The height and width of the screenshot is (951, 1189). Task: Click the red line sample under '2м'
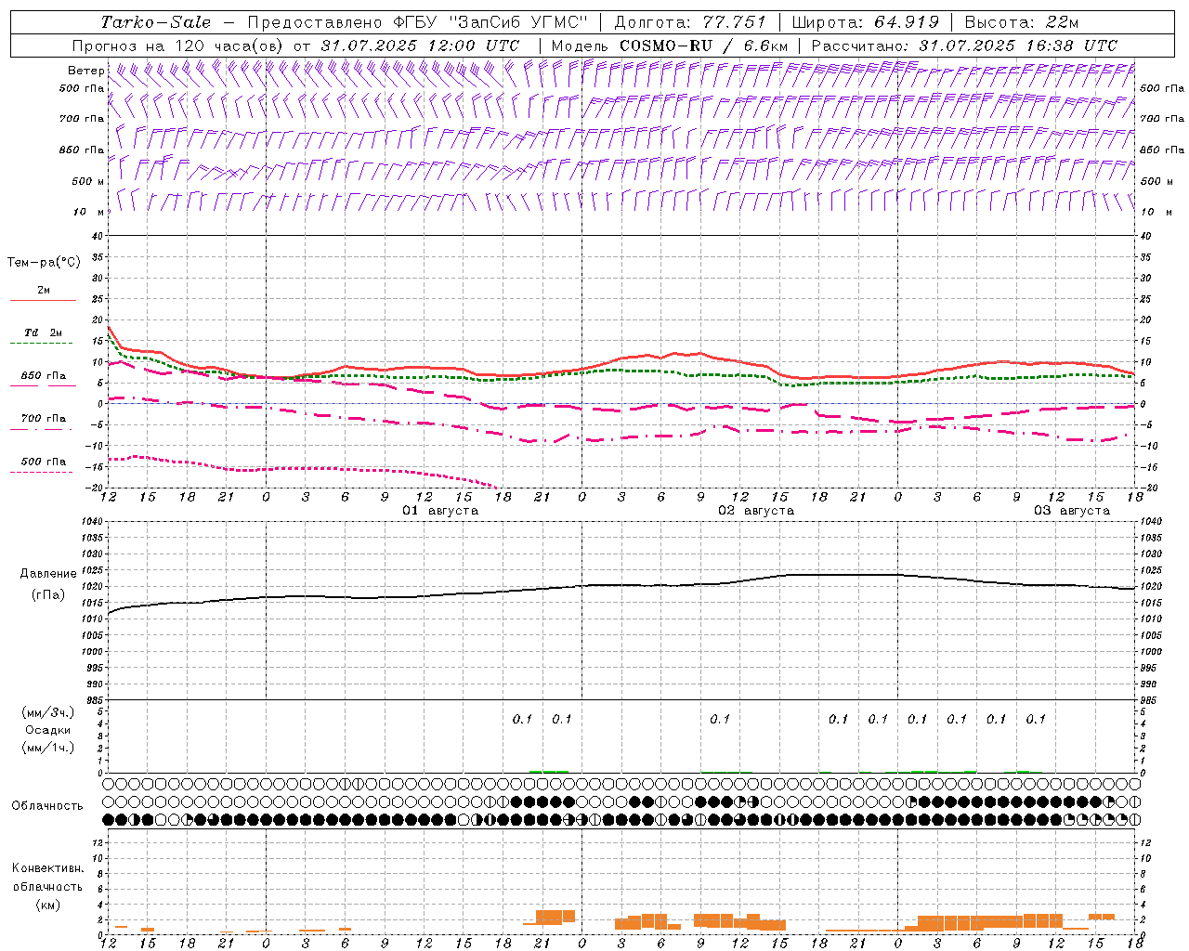43,300
